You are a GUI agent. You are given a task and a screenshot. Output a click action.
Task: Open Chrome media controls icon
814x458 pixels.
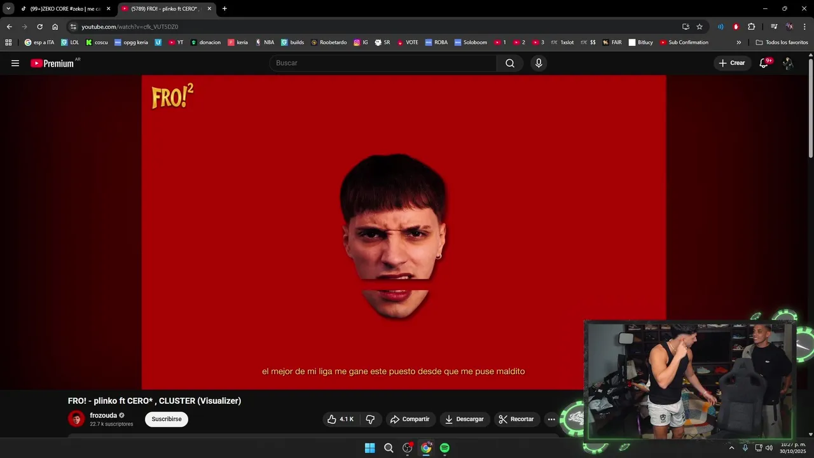(774, 27)
